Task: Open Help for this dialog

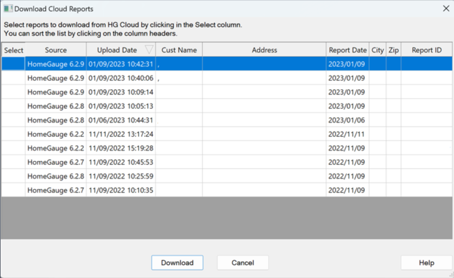Action: click(426, 262)
